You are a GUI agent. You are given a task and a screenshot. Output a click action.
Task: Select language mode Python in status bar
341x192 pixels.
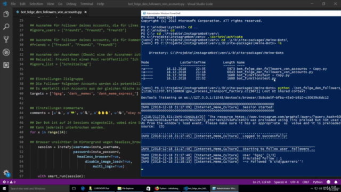pyautogui.click(x=318, y=182)
